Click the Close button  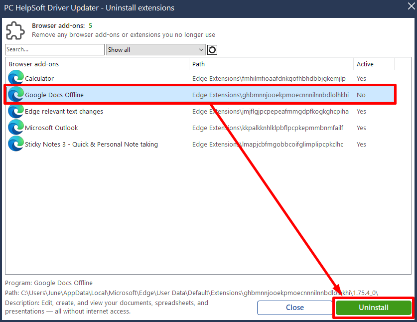point(294,308)
